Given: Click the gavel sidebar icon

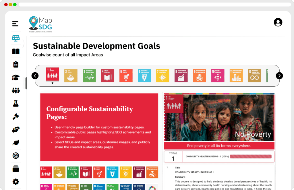Looking at the screenshot, I should (16, 117).
